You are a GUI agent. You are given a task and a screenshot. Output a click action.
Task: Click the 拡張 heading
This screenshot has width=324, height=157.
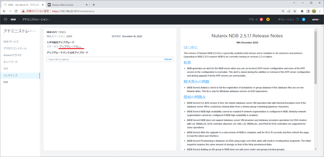point(187,62)
